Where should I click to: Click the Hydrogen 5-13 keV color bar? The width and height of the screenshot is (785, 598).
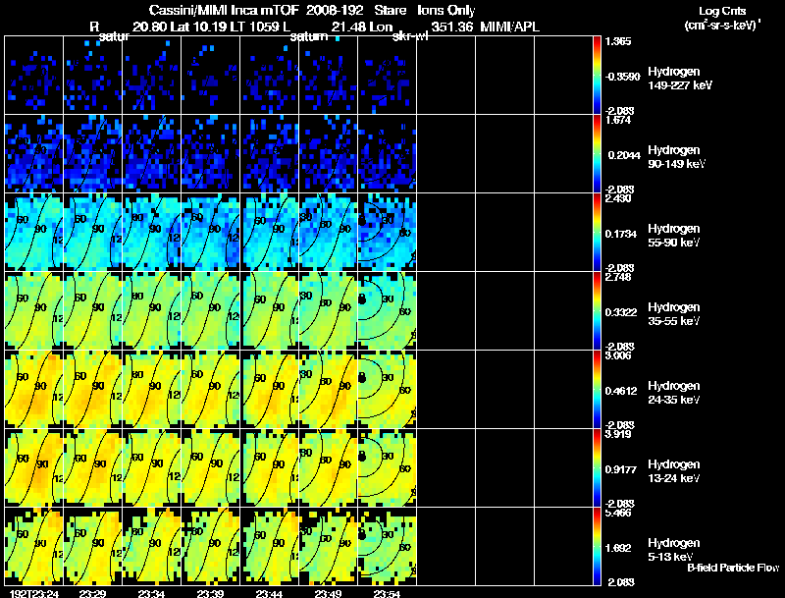tap(597, 547)
